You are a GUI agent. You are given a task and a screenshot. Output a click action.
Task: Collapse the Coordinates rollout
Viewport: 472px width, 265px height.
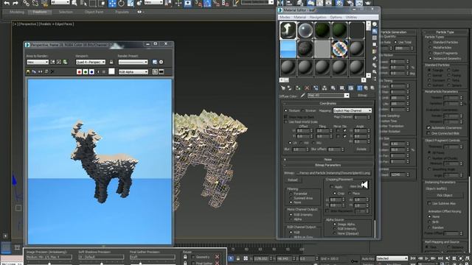(x=327, y=103)
